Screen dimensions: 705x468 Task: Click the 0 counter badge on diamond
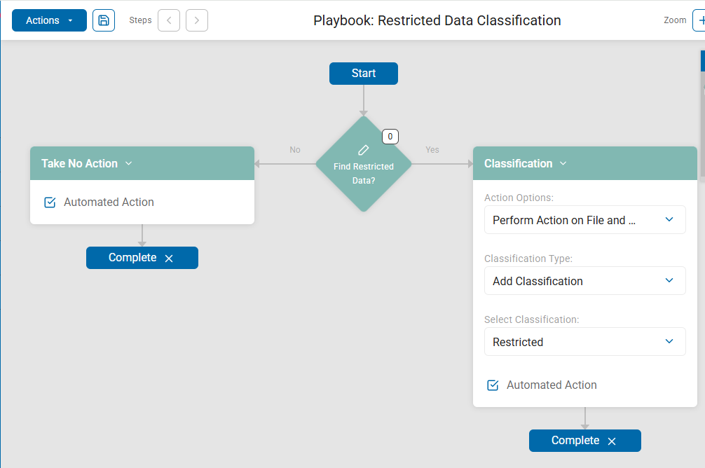(390, 137)
